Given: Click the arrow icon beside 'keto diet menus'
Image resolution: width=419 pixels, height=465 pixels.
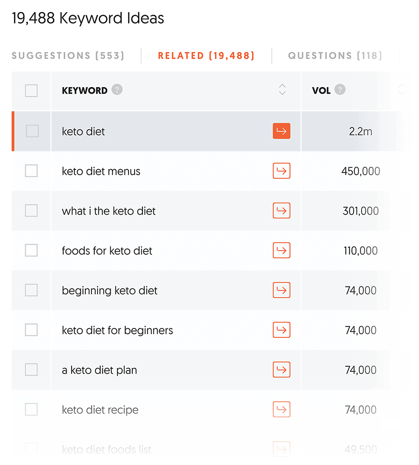Looking at the screenshot, I should click(x=281, y=171).
